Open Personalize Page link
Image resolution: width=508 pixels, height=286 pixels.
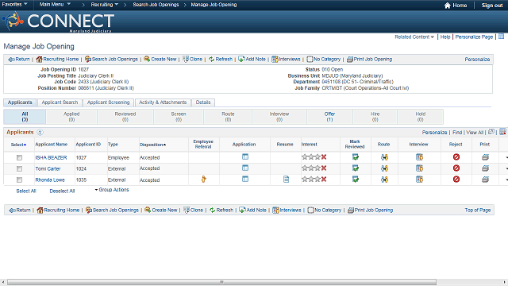(474, 37)
